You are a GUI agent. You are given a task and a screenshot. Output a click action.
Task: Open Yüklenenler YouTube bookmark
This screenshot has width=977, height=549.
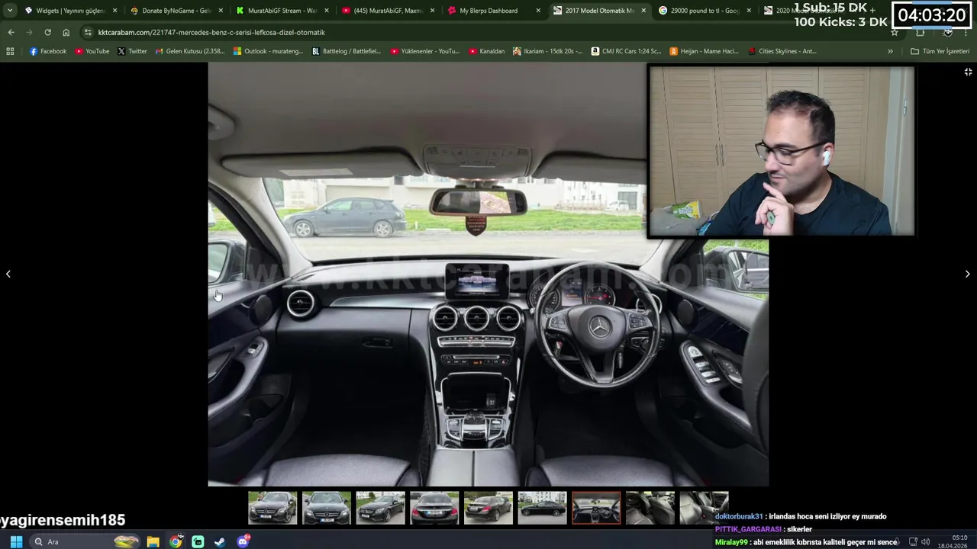(424, 51)
